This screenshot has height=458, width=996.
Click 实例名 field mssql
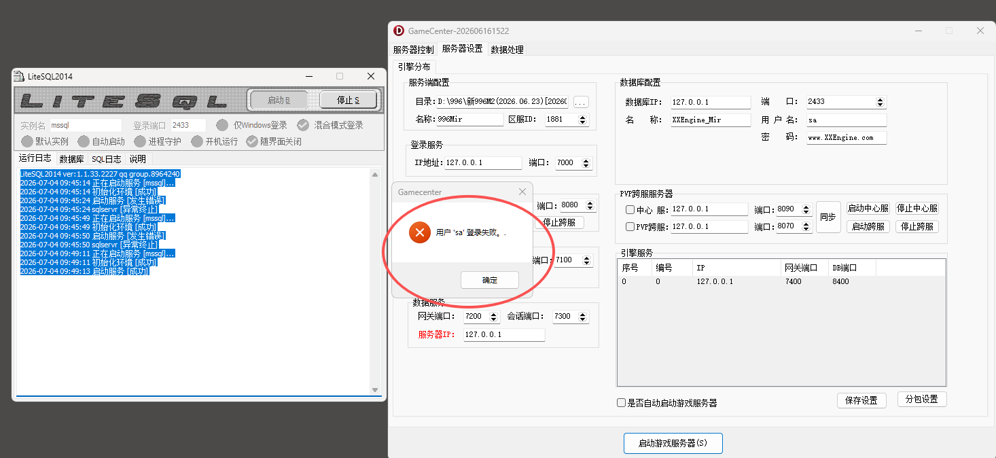coord(85,126)
